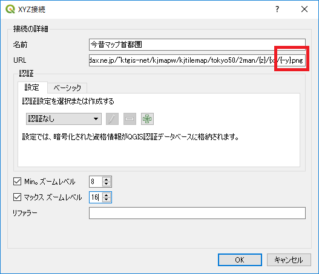The image size is (319, 274).
Task: Click the green plus add authentication icon
Action: 147,119
